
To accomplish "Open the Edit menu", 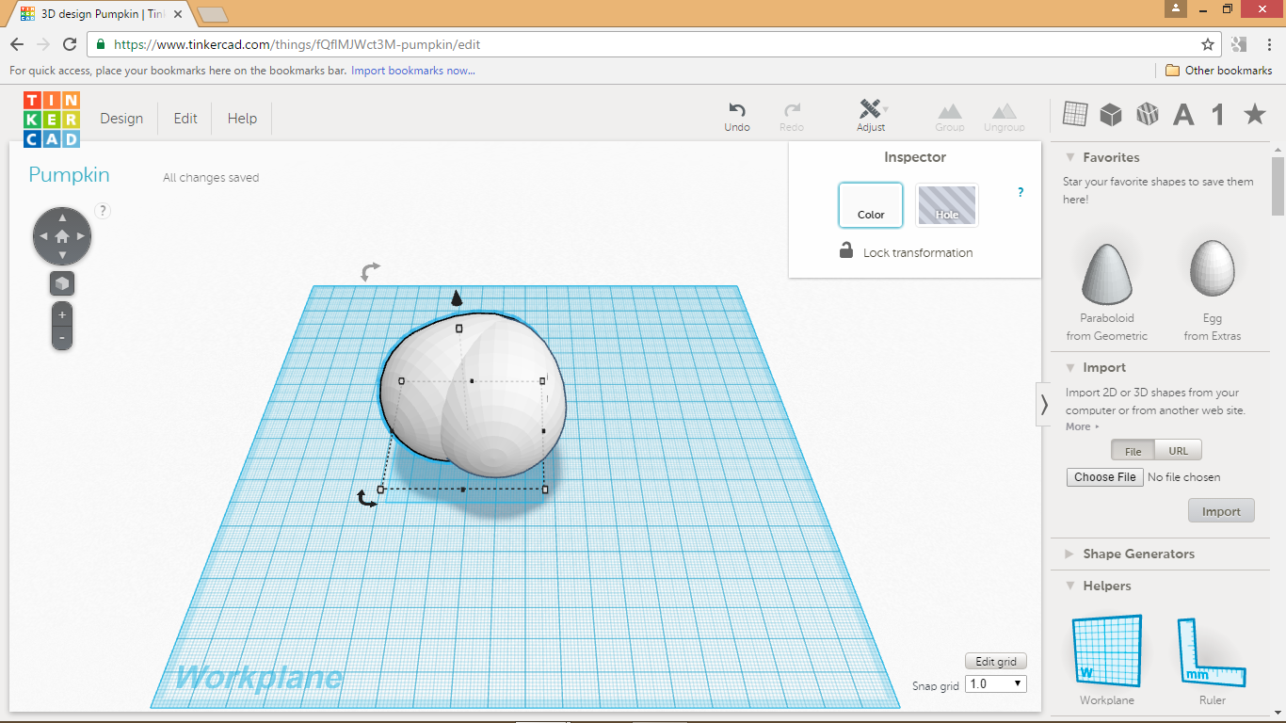I will [185, 118].
